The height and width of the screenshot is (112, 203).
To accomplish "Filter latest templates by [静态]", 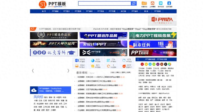I will 118,73.
